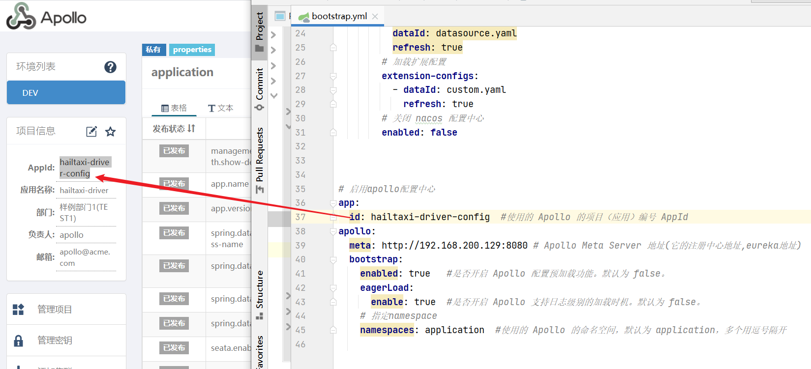Click the 负责人 value apollo
Image resolution: width=811 pixels, height=369 pixels.
71,235
